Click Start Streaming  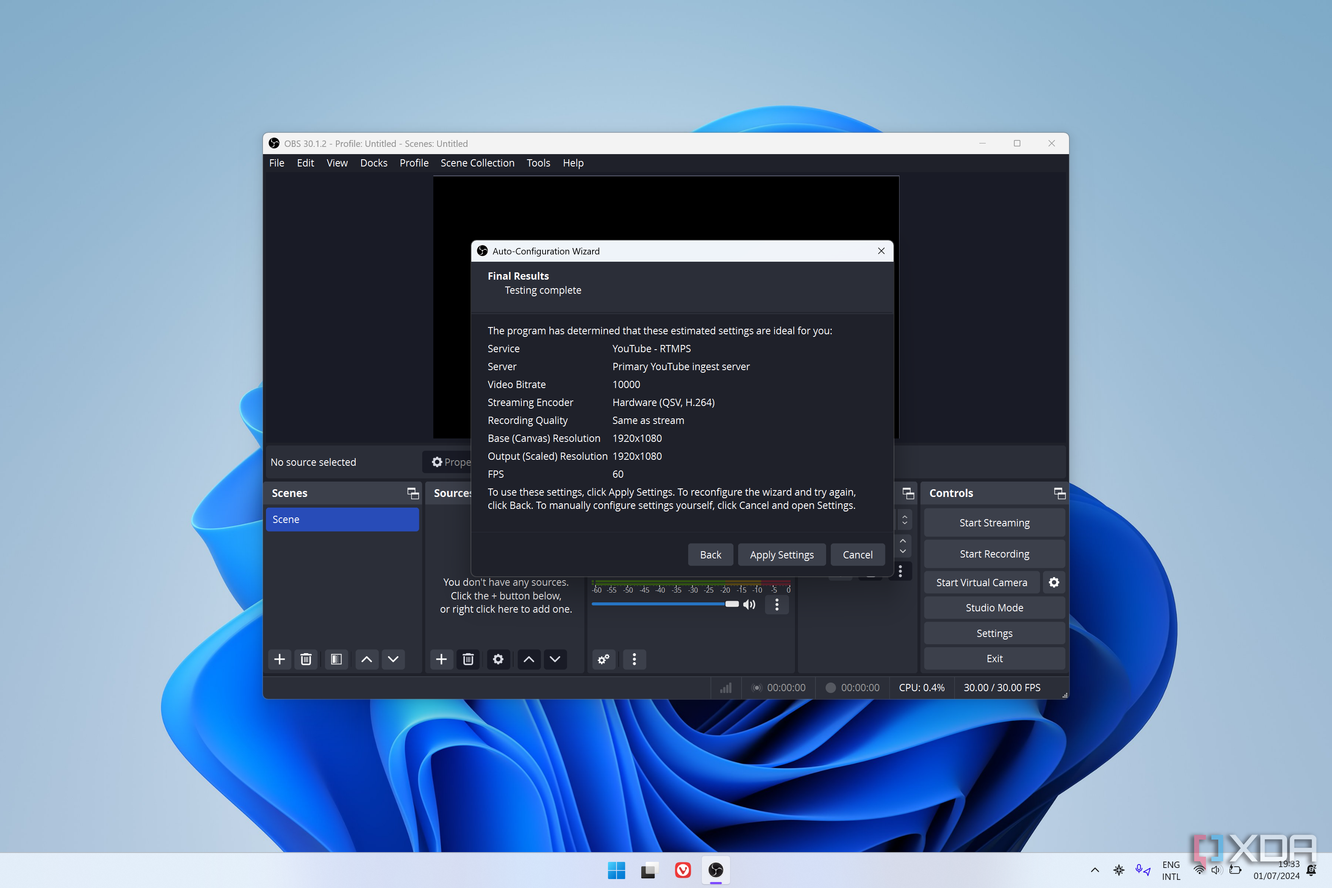[x=994, y=523]
